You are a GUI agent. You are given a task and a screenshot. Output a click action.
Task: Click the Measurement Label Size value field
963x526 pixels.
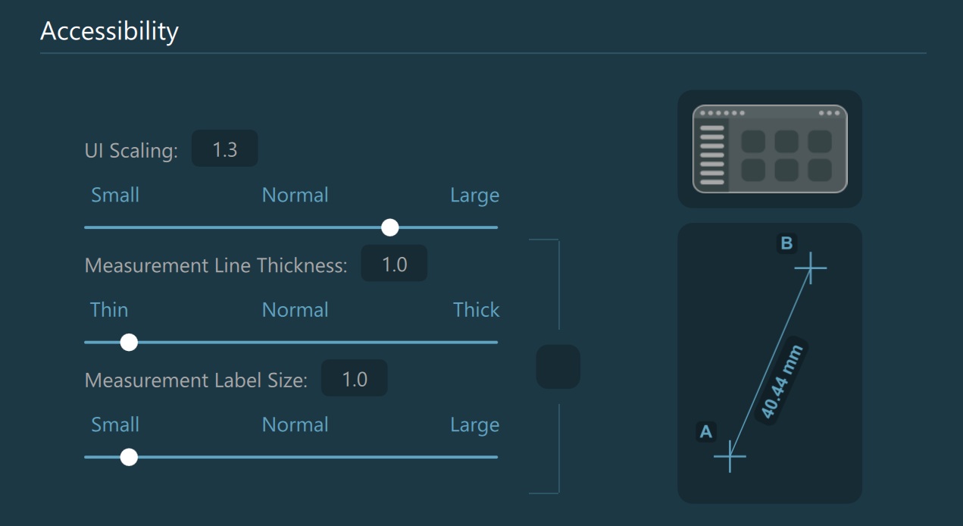(x=355, y=379)
